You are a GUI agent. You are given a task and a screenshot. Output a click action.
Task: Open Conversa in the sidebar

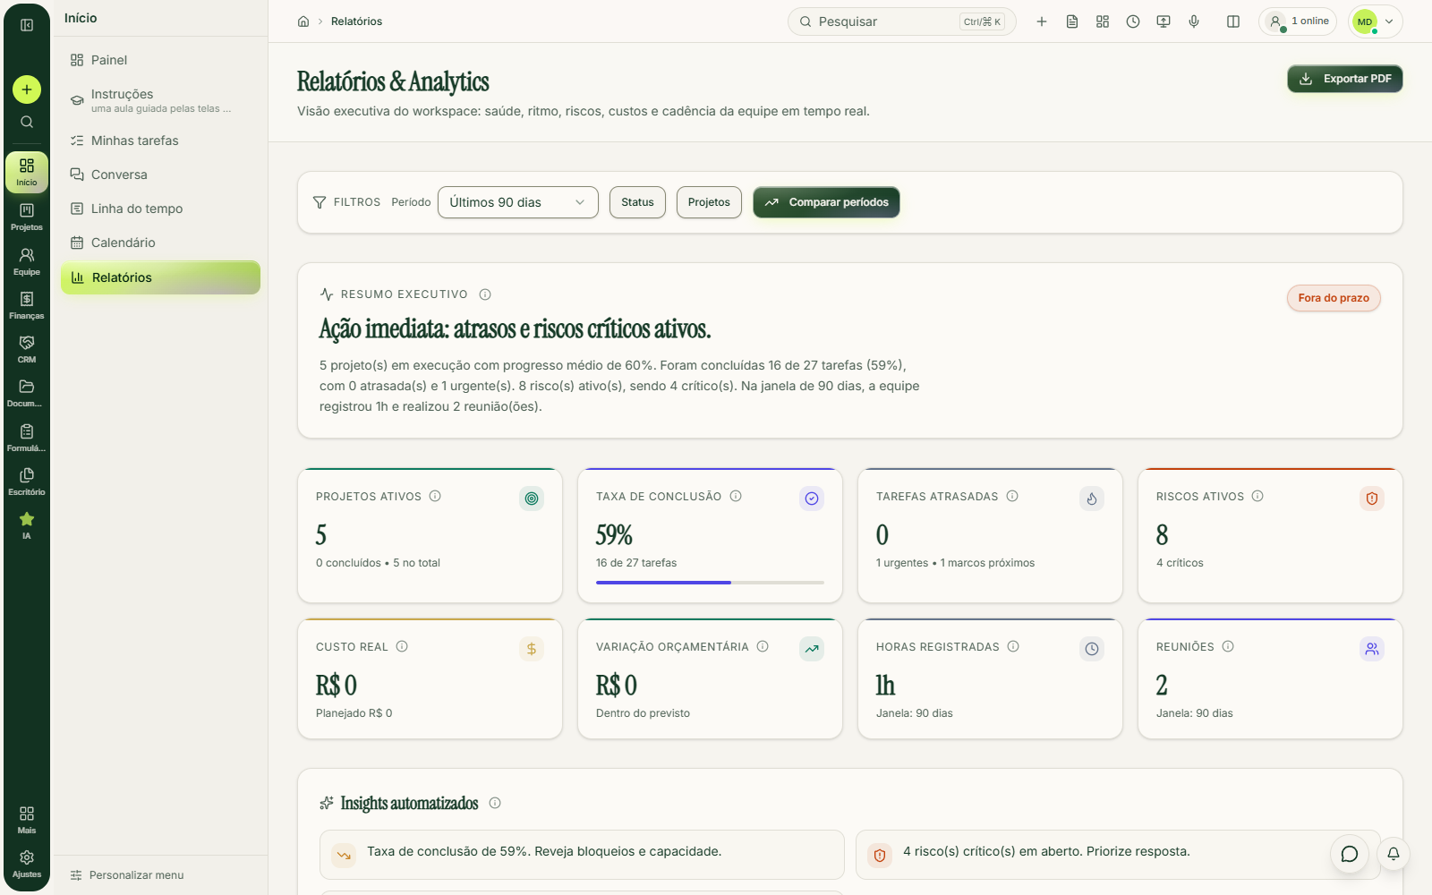click(160, 175)
